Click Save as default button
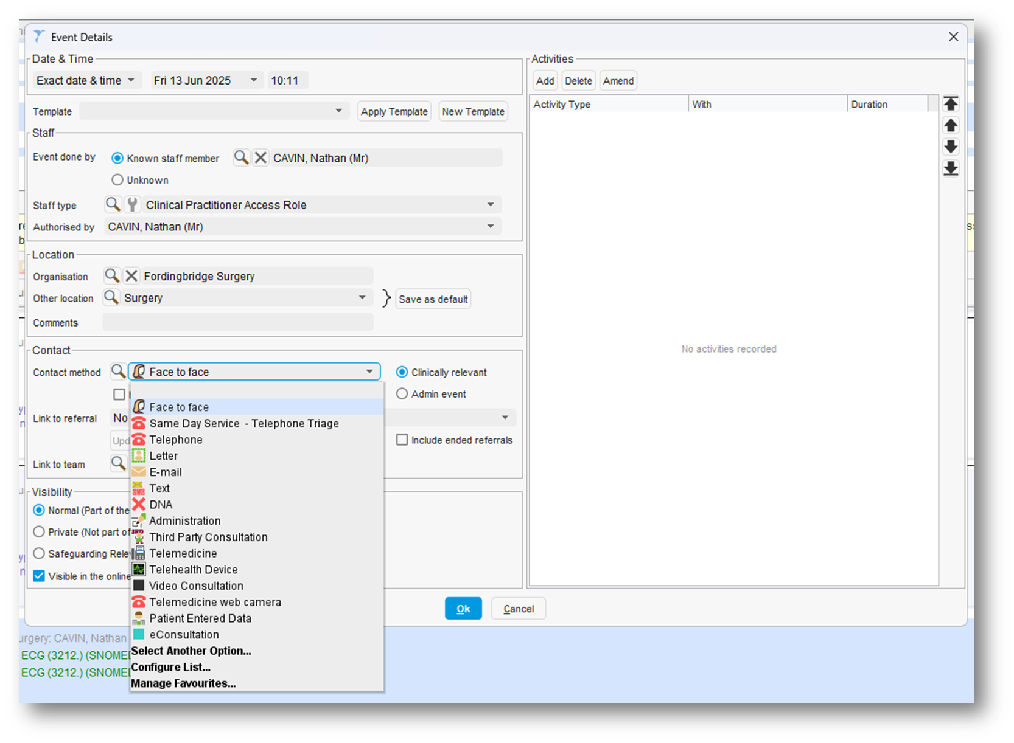1014x743 pixels. point(433,299)
